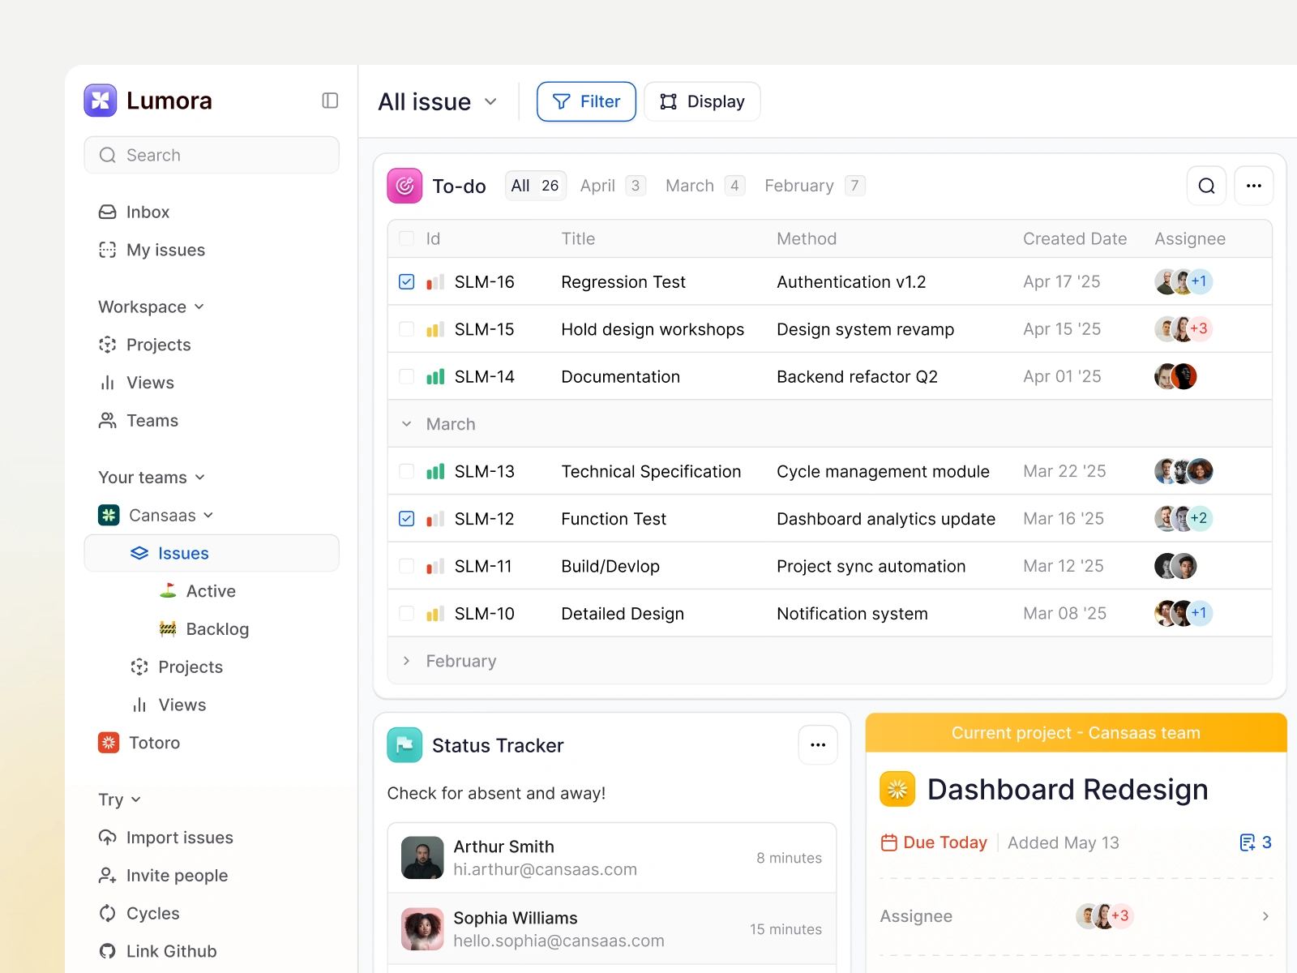Click Arthur Smith's profile photo
The width and height of the screenshot is (1297, 973).
[422, 858]
